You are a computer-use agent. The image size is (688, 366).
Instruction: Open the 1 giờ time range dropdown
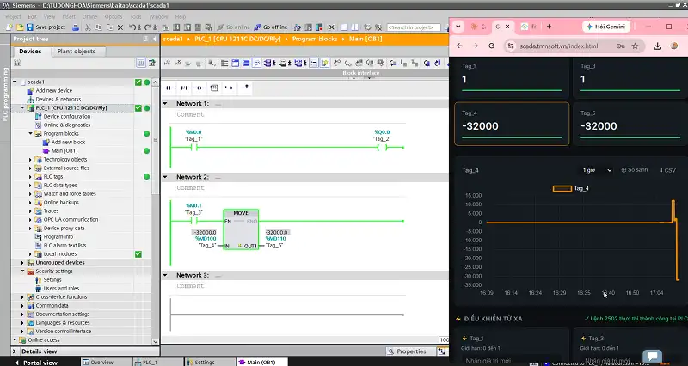tap(597, 170)
